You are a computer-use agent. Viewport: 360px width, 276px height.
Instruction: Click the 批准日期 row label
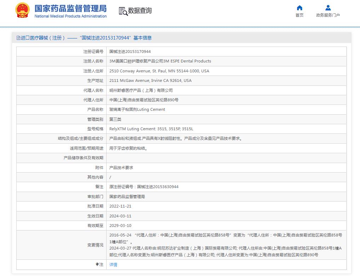pos(95,206)
